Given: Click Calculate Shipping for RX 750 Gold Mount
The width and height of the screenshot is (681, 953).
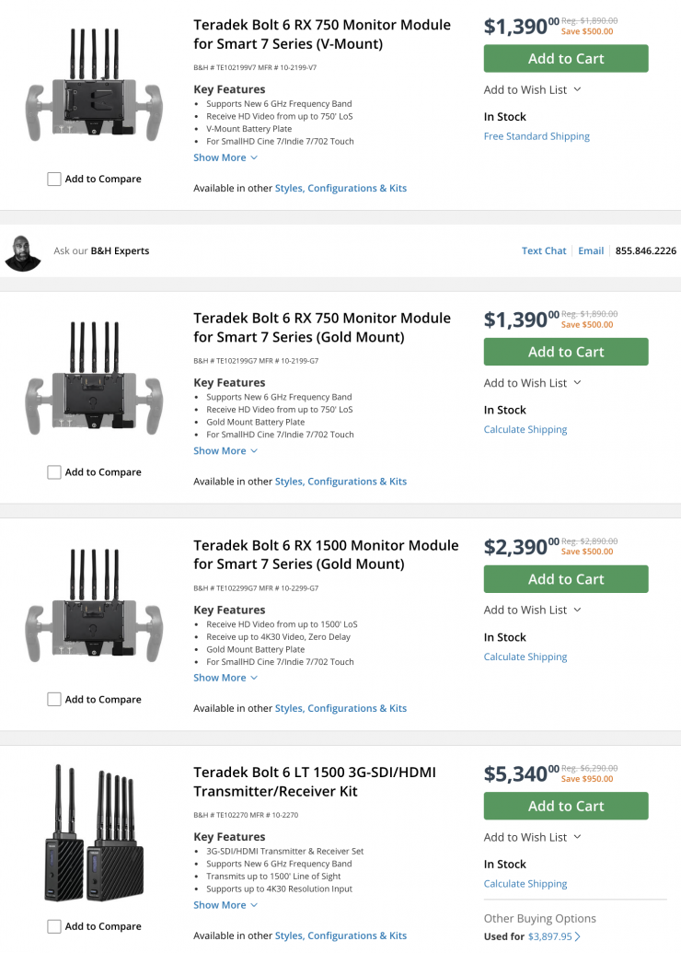Looking at the screenshot, I should pos(525,430).
